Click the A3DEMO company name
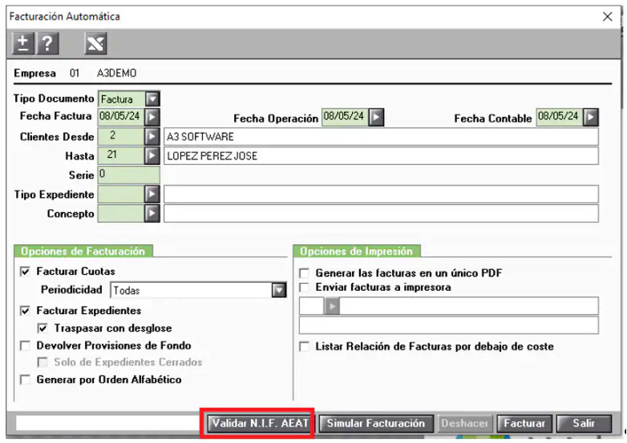The image size is (627, 443). [116, 73]
